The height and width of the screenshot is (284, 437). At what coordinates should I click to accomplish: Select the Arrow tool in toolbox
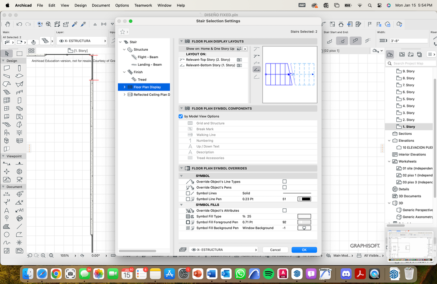tap(7, 53)
